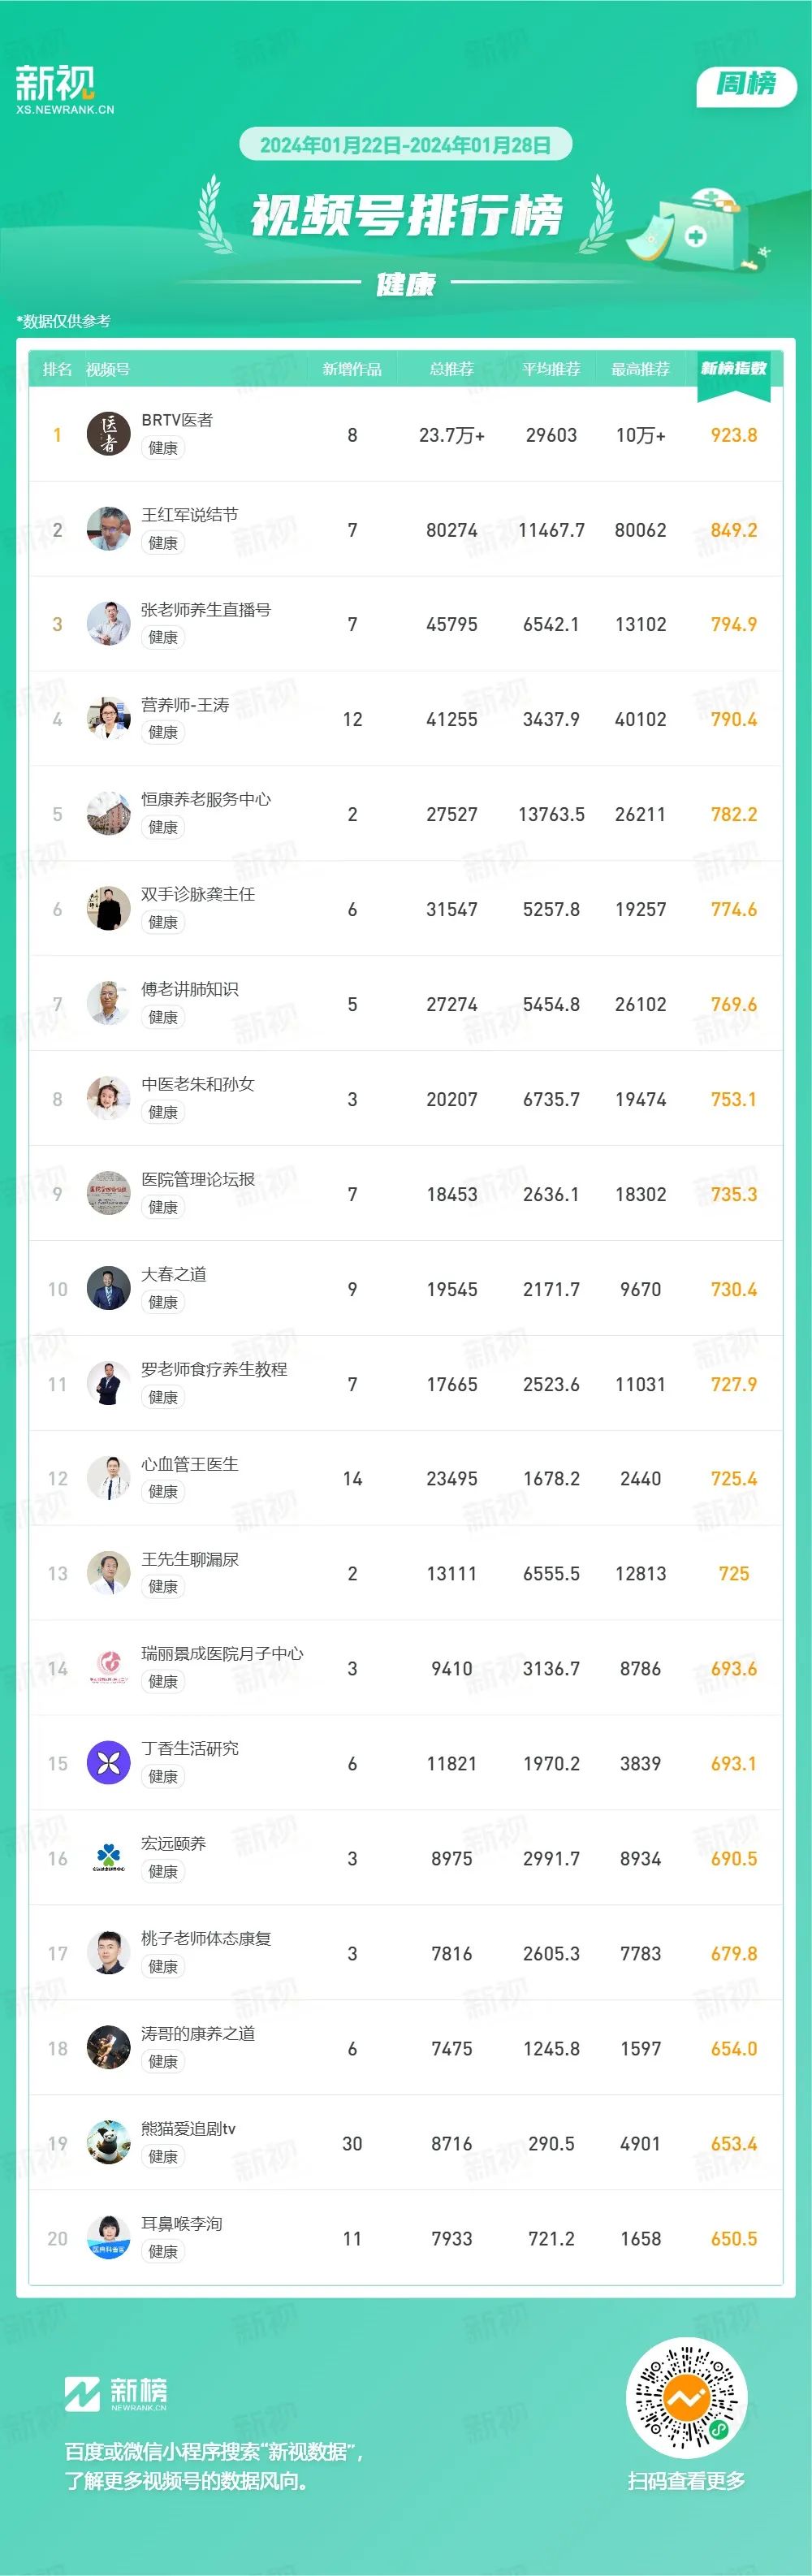The image size is (812, 2576).
Task: Click the BRTV医者 avatar icon
Action: click(x=108, y=434)
